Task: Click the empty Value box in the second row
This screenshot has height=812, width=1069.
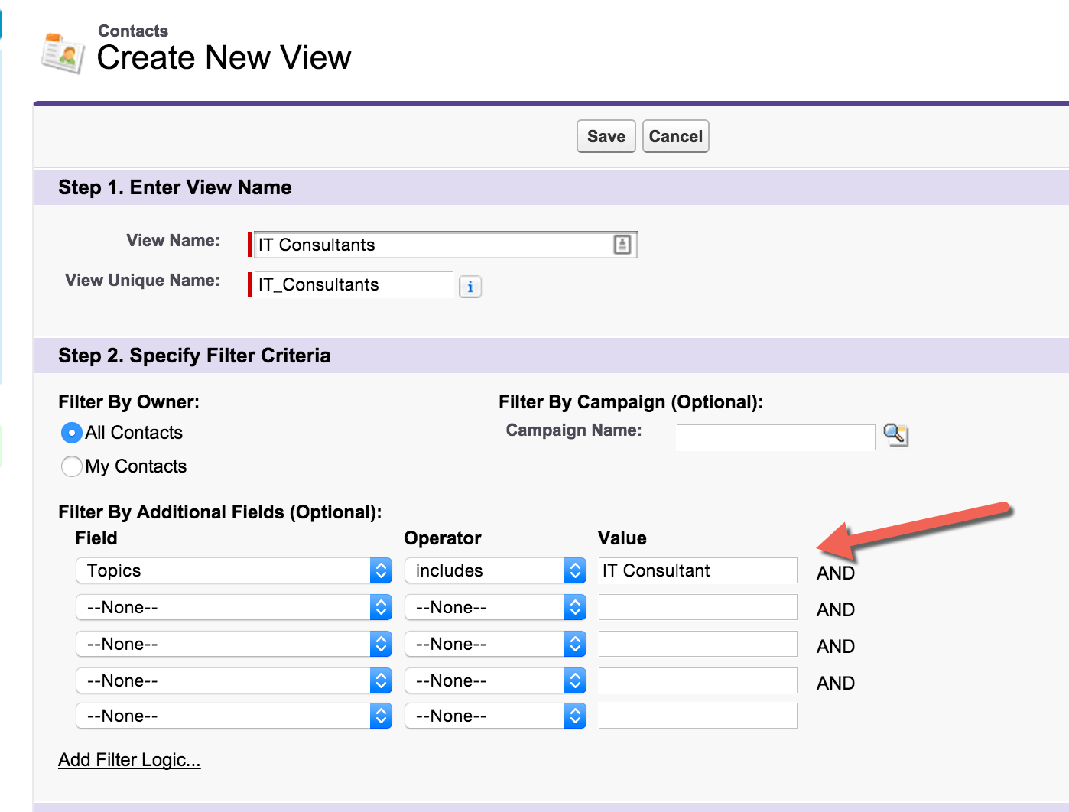Action: tap(696, 606)
